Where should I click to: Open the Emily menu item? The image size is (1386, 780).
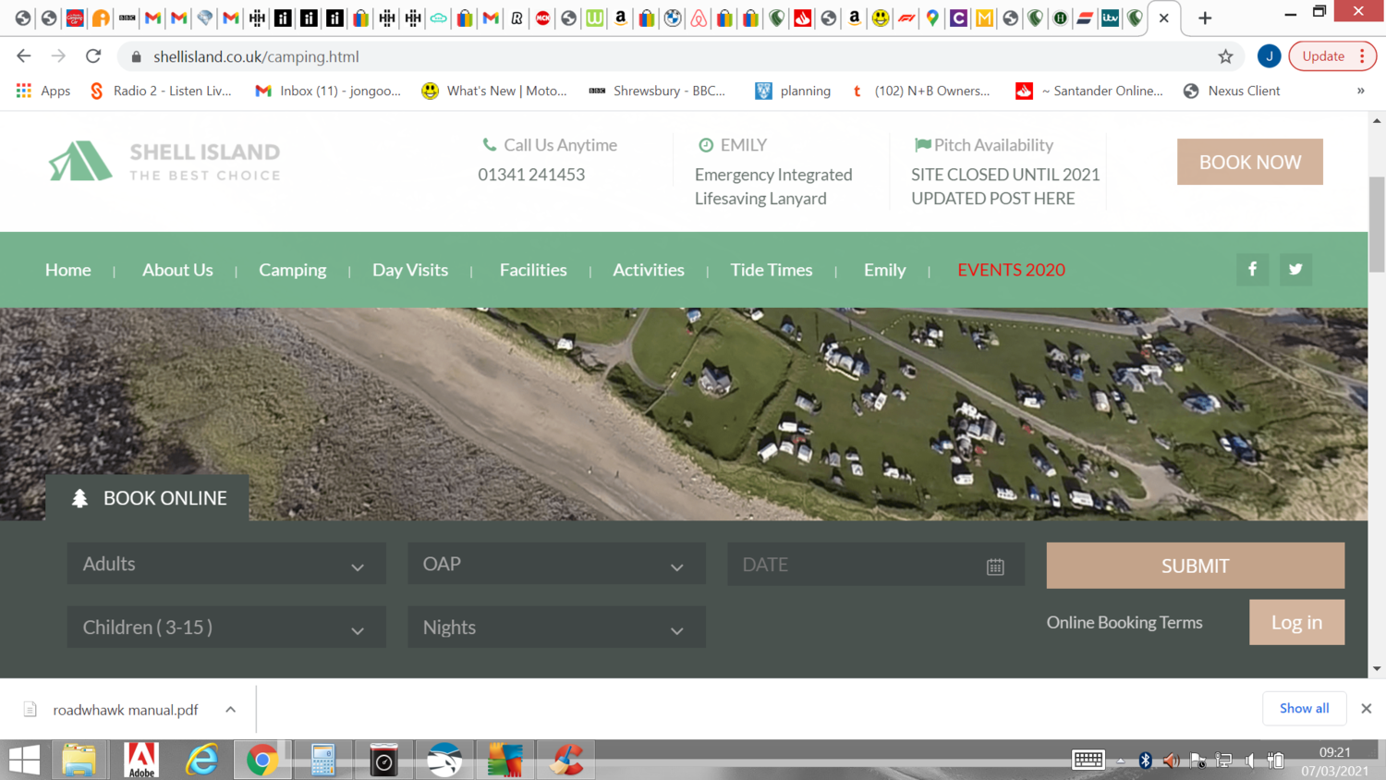(x=885, y=270)
